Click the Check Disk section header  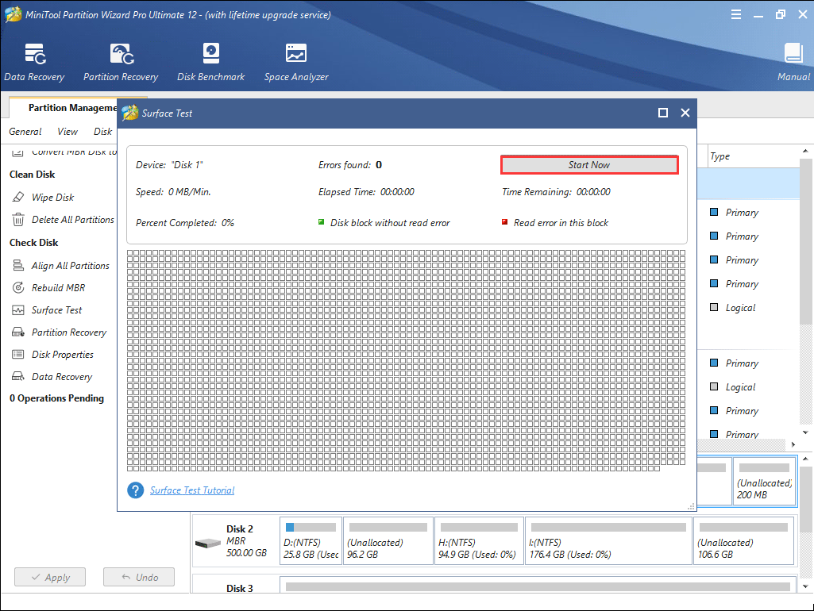pyautogui.click(x=33, y=242)
